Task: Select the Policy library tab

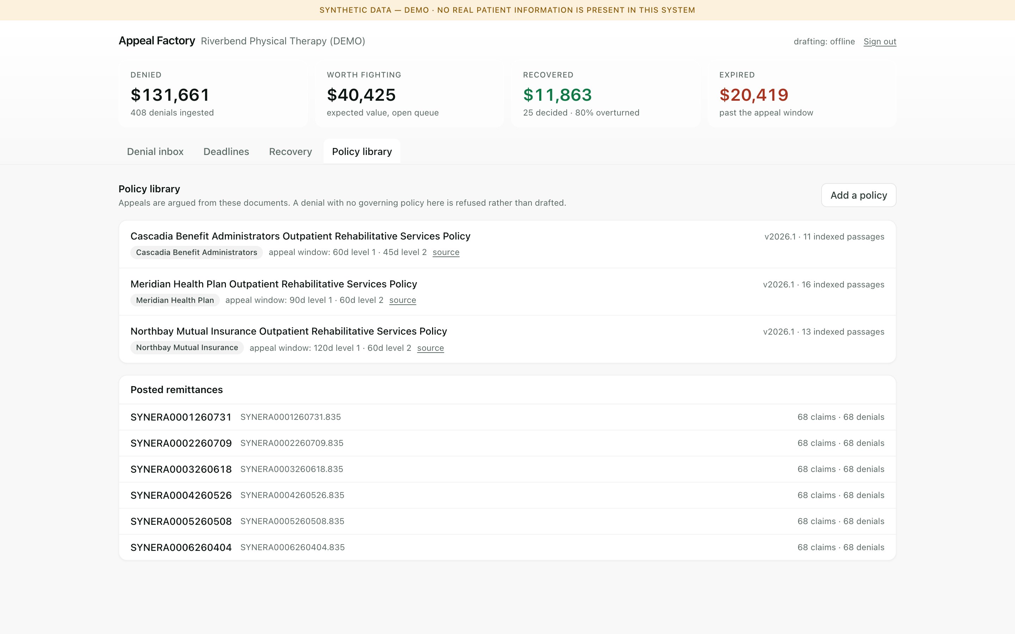Action: (362, 151)
